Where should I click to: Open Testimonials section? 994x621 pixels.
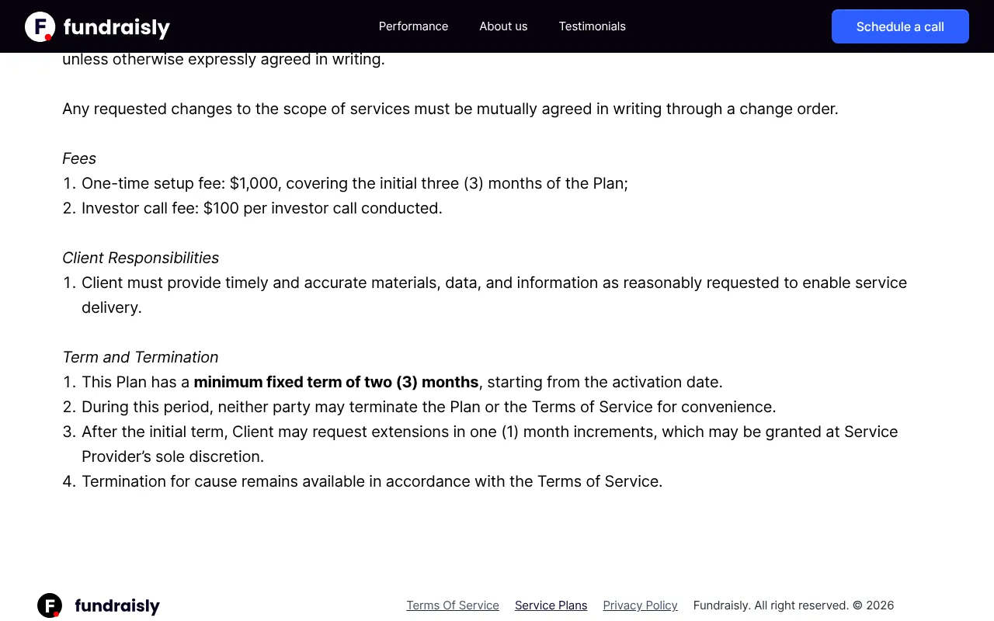coord(592,26)
